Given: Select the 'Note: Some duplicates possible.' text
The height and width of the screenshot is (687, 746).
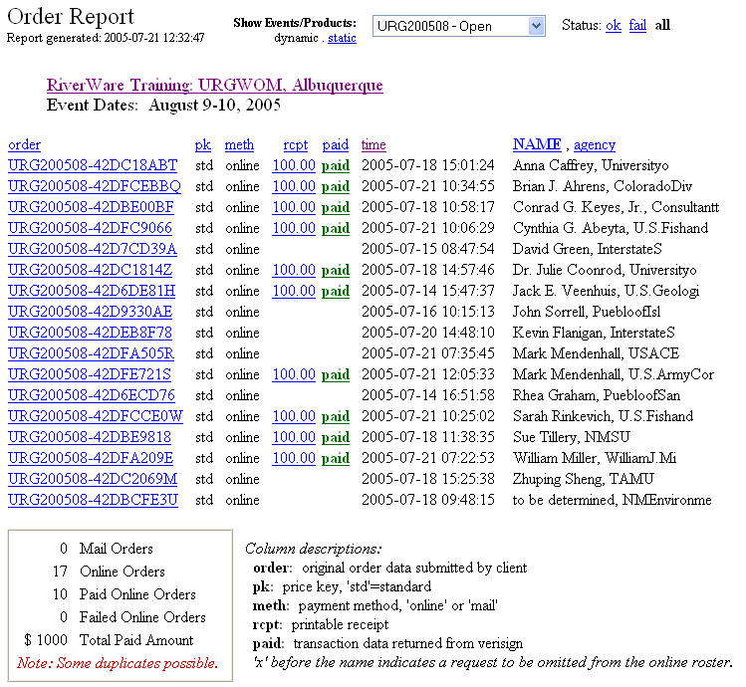Looking at the screenshot, I should [118, 663].
